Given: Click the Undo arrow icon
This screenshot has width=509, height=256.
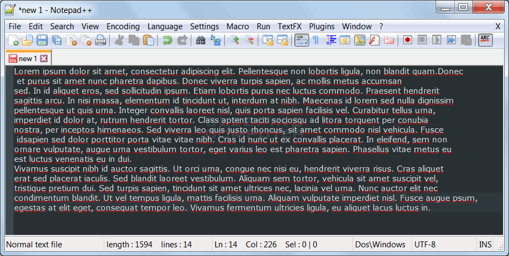Looking at the screenshot, I should click(168, 40).
